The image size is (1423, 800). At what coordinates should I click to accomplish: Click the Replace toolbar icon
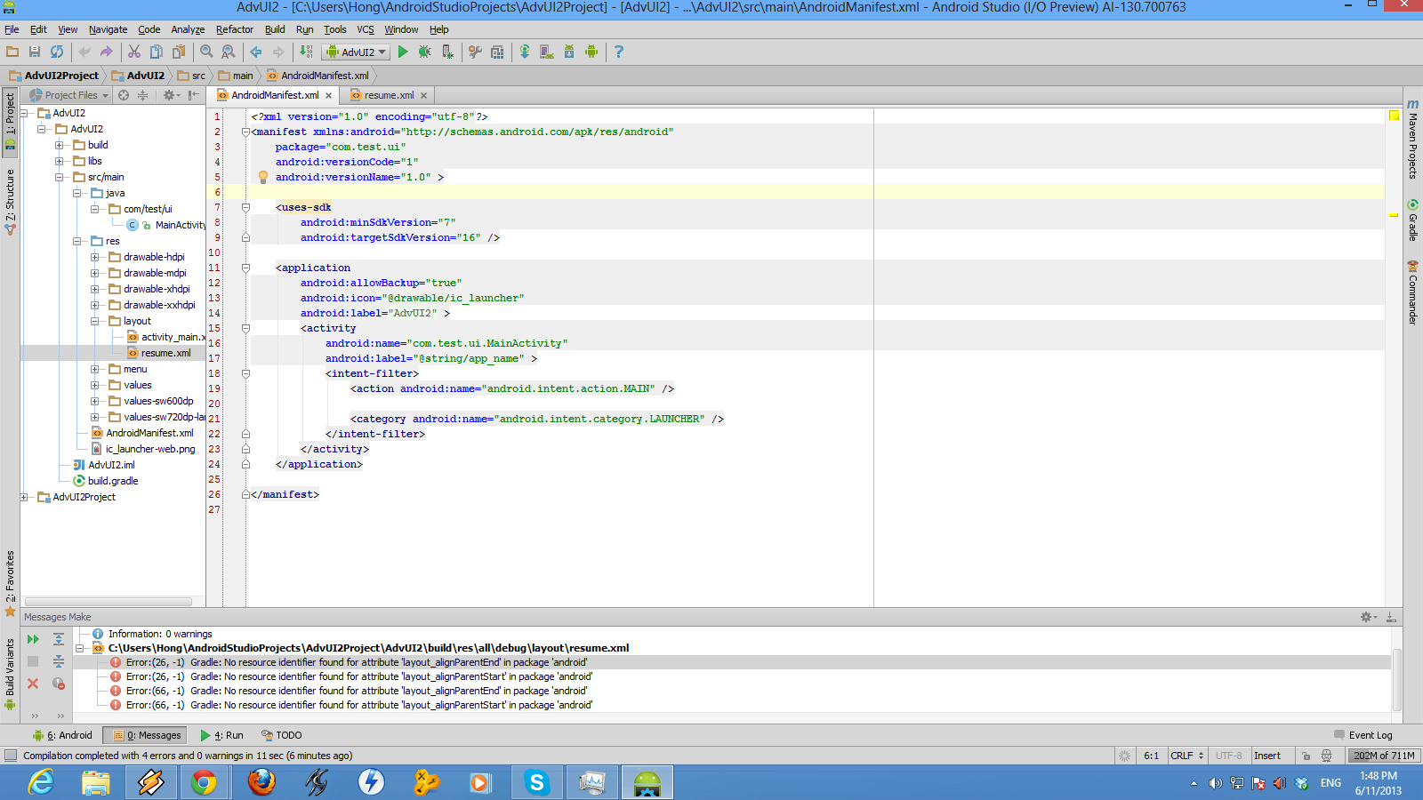click(x=229, y=52)
